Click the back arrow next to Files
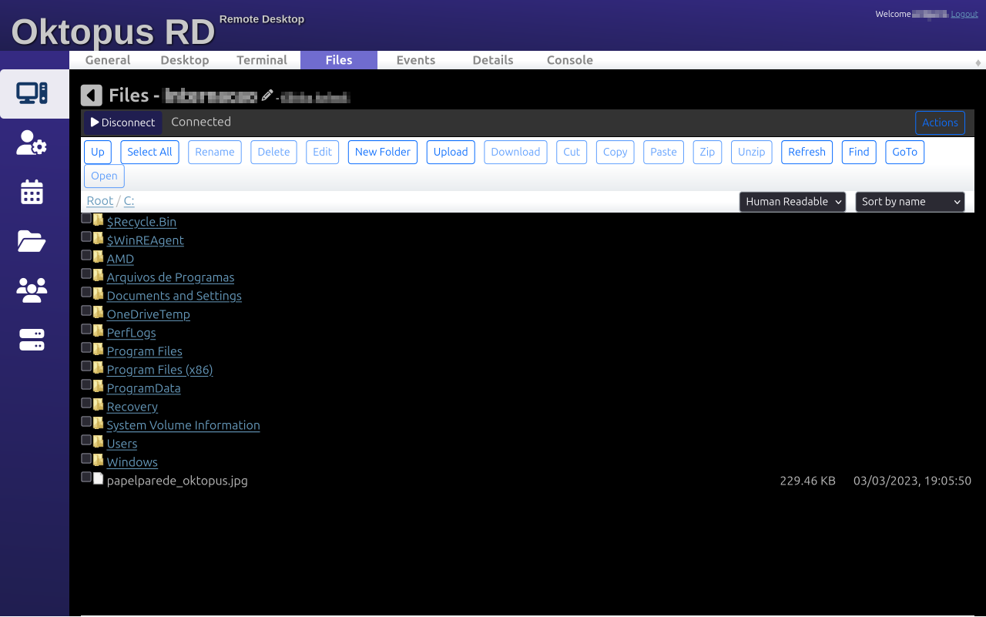Viewport: 986px width, 617px height. tap(92, 96)
